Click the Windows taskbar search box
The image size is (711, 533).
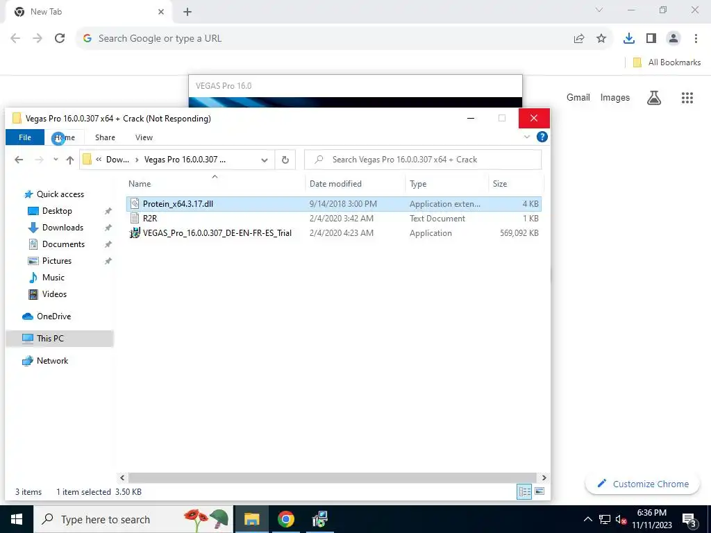point(133,519)
